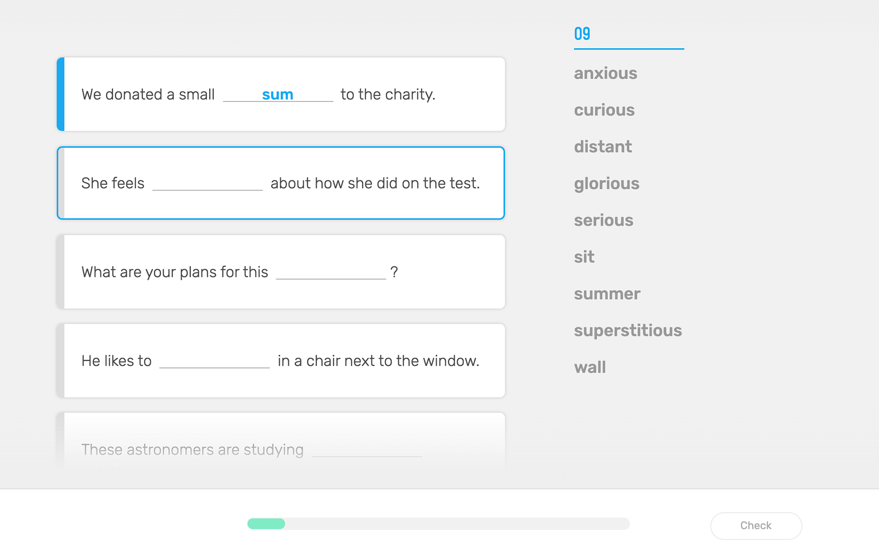
Task: Select the word 'anxious' from the list
Action: pos(606,73)
